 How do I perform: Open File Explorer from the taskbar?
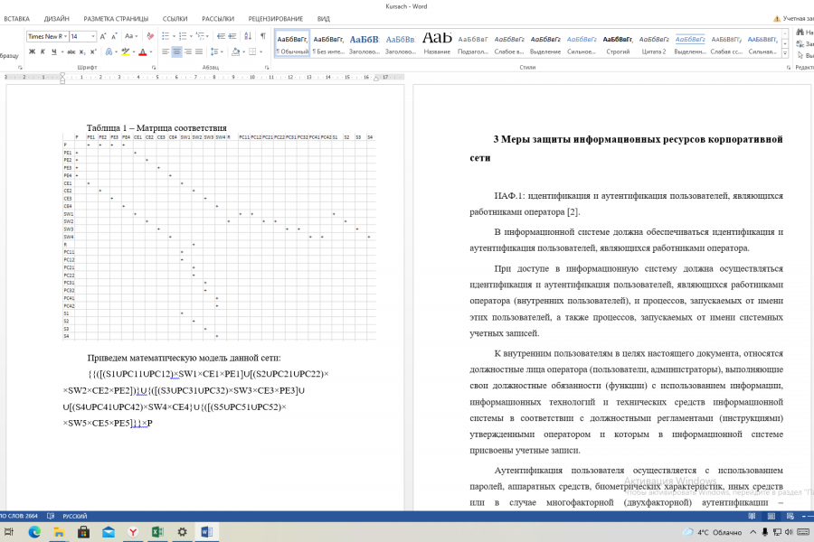pos(59,532)
